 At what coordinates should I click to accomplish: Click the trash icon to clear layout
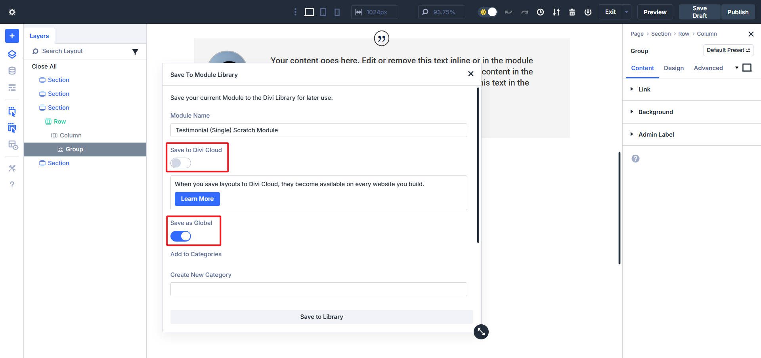(x=572, y=12)
